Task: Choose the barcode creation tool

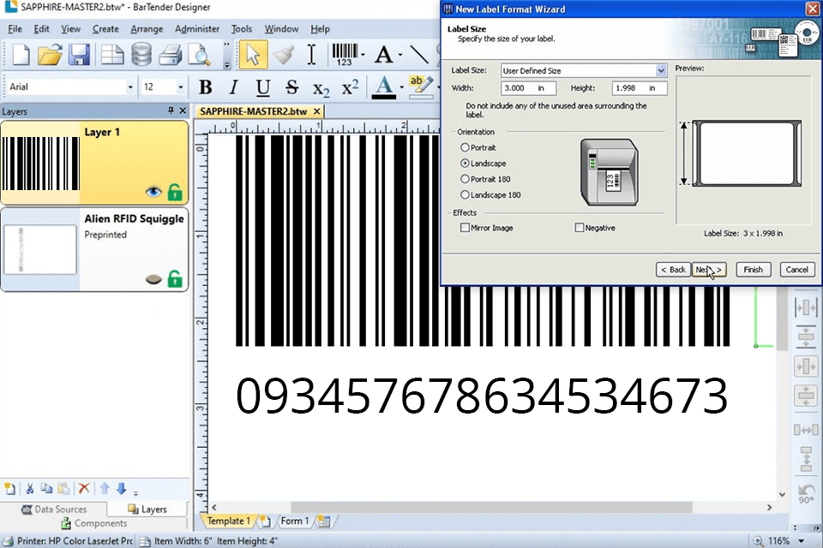Action: (345, 55)
